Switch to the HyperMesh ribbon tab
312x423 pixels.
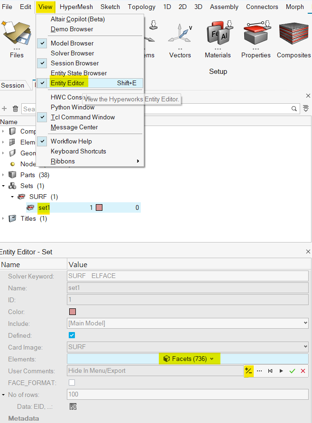(x=76, y=7)
